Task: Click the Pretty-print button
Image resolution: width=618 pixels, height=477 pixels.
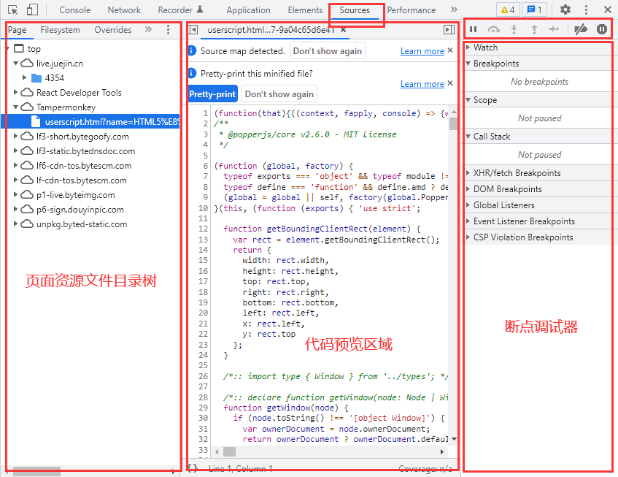Action: [x=212, y=94]
